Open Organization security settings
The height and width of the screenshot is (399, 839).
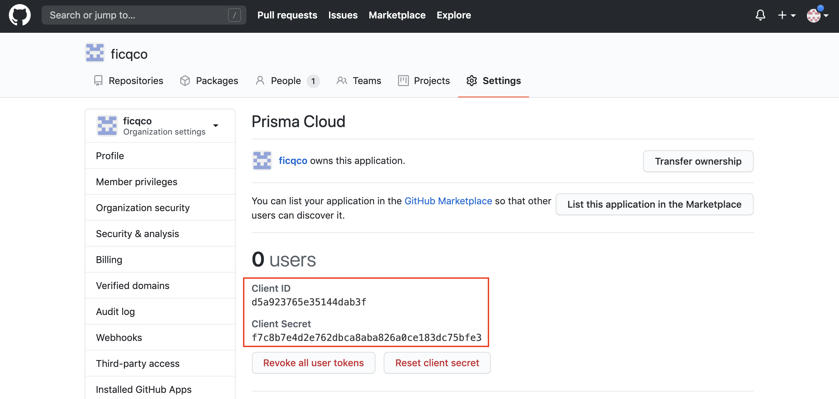[160, 208]
